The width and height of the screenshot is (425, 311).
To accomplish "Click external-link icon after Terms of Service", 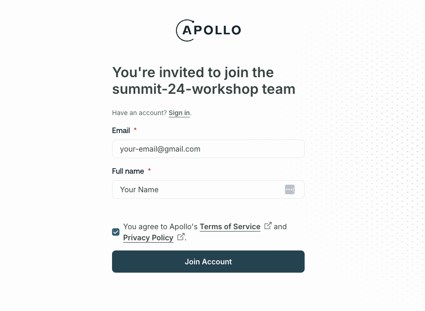I will [x=268, y=226].
